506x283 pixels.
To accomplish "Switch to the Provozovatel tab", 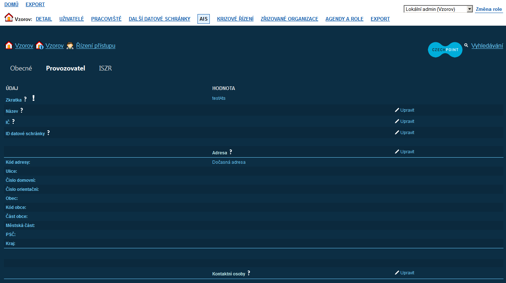I will tap(65, 68).
